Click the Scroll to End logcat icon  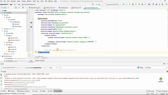coord(1,78)
